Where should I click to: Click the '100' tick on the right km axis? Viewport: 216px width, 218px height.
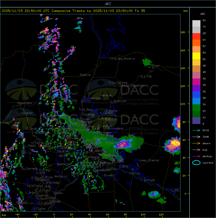183,104
